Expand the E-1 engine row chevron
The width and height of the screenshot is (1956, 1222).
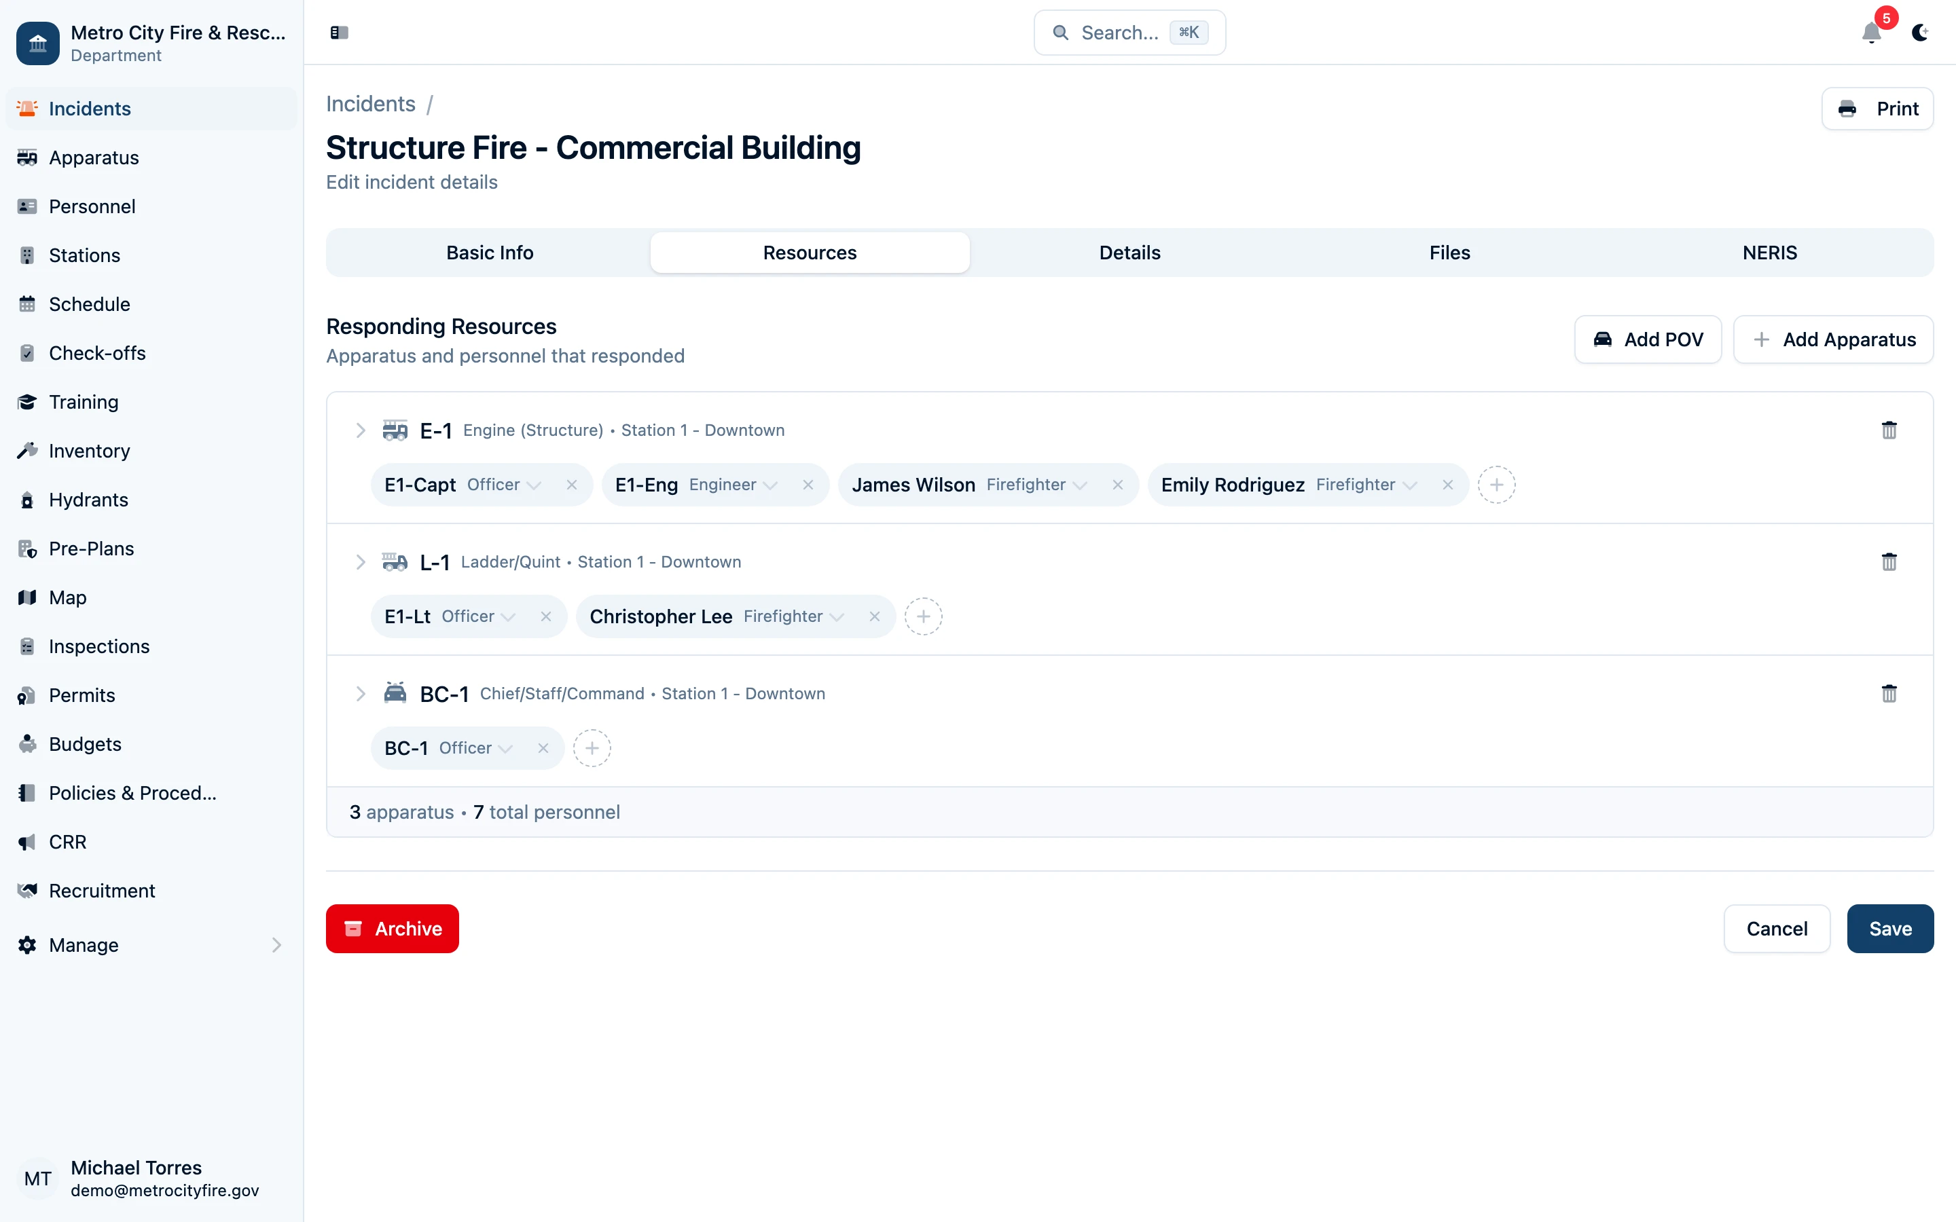361,430
